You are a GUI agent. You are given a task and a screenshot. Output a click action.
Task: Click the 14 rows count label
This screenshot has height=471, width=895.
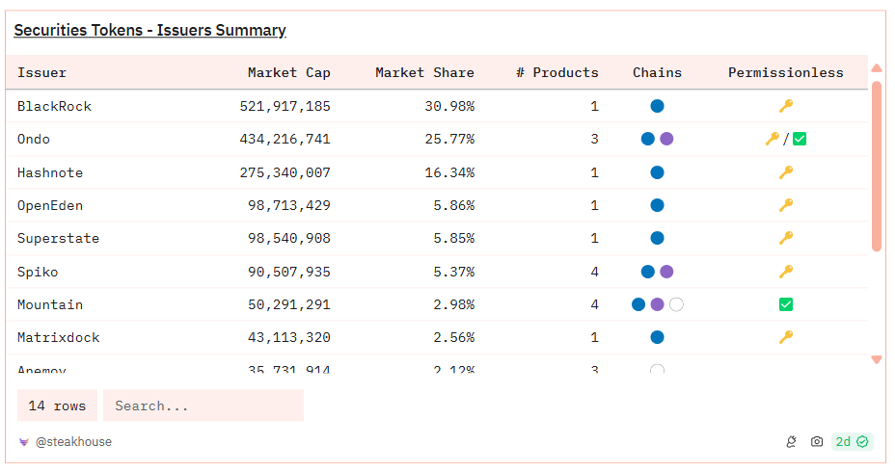[x=57, y=406]
